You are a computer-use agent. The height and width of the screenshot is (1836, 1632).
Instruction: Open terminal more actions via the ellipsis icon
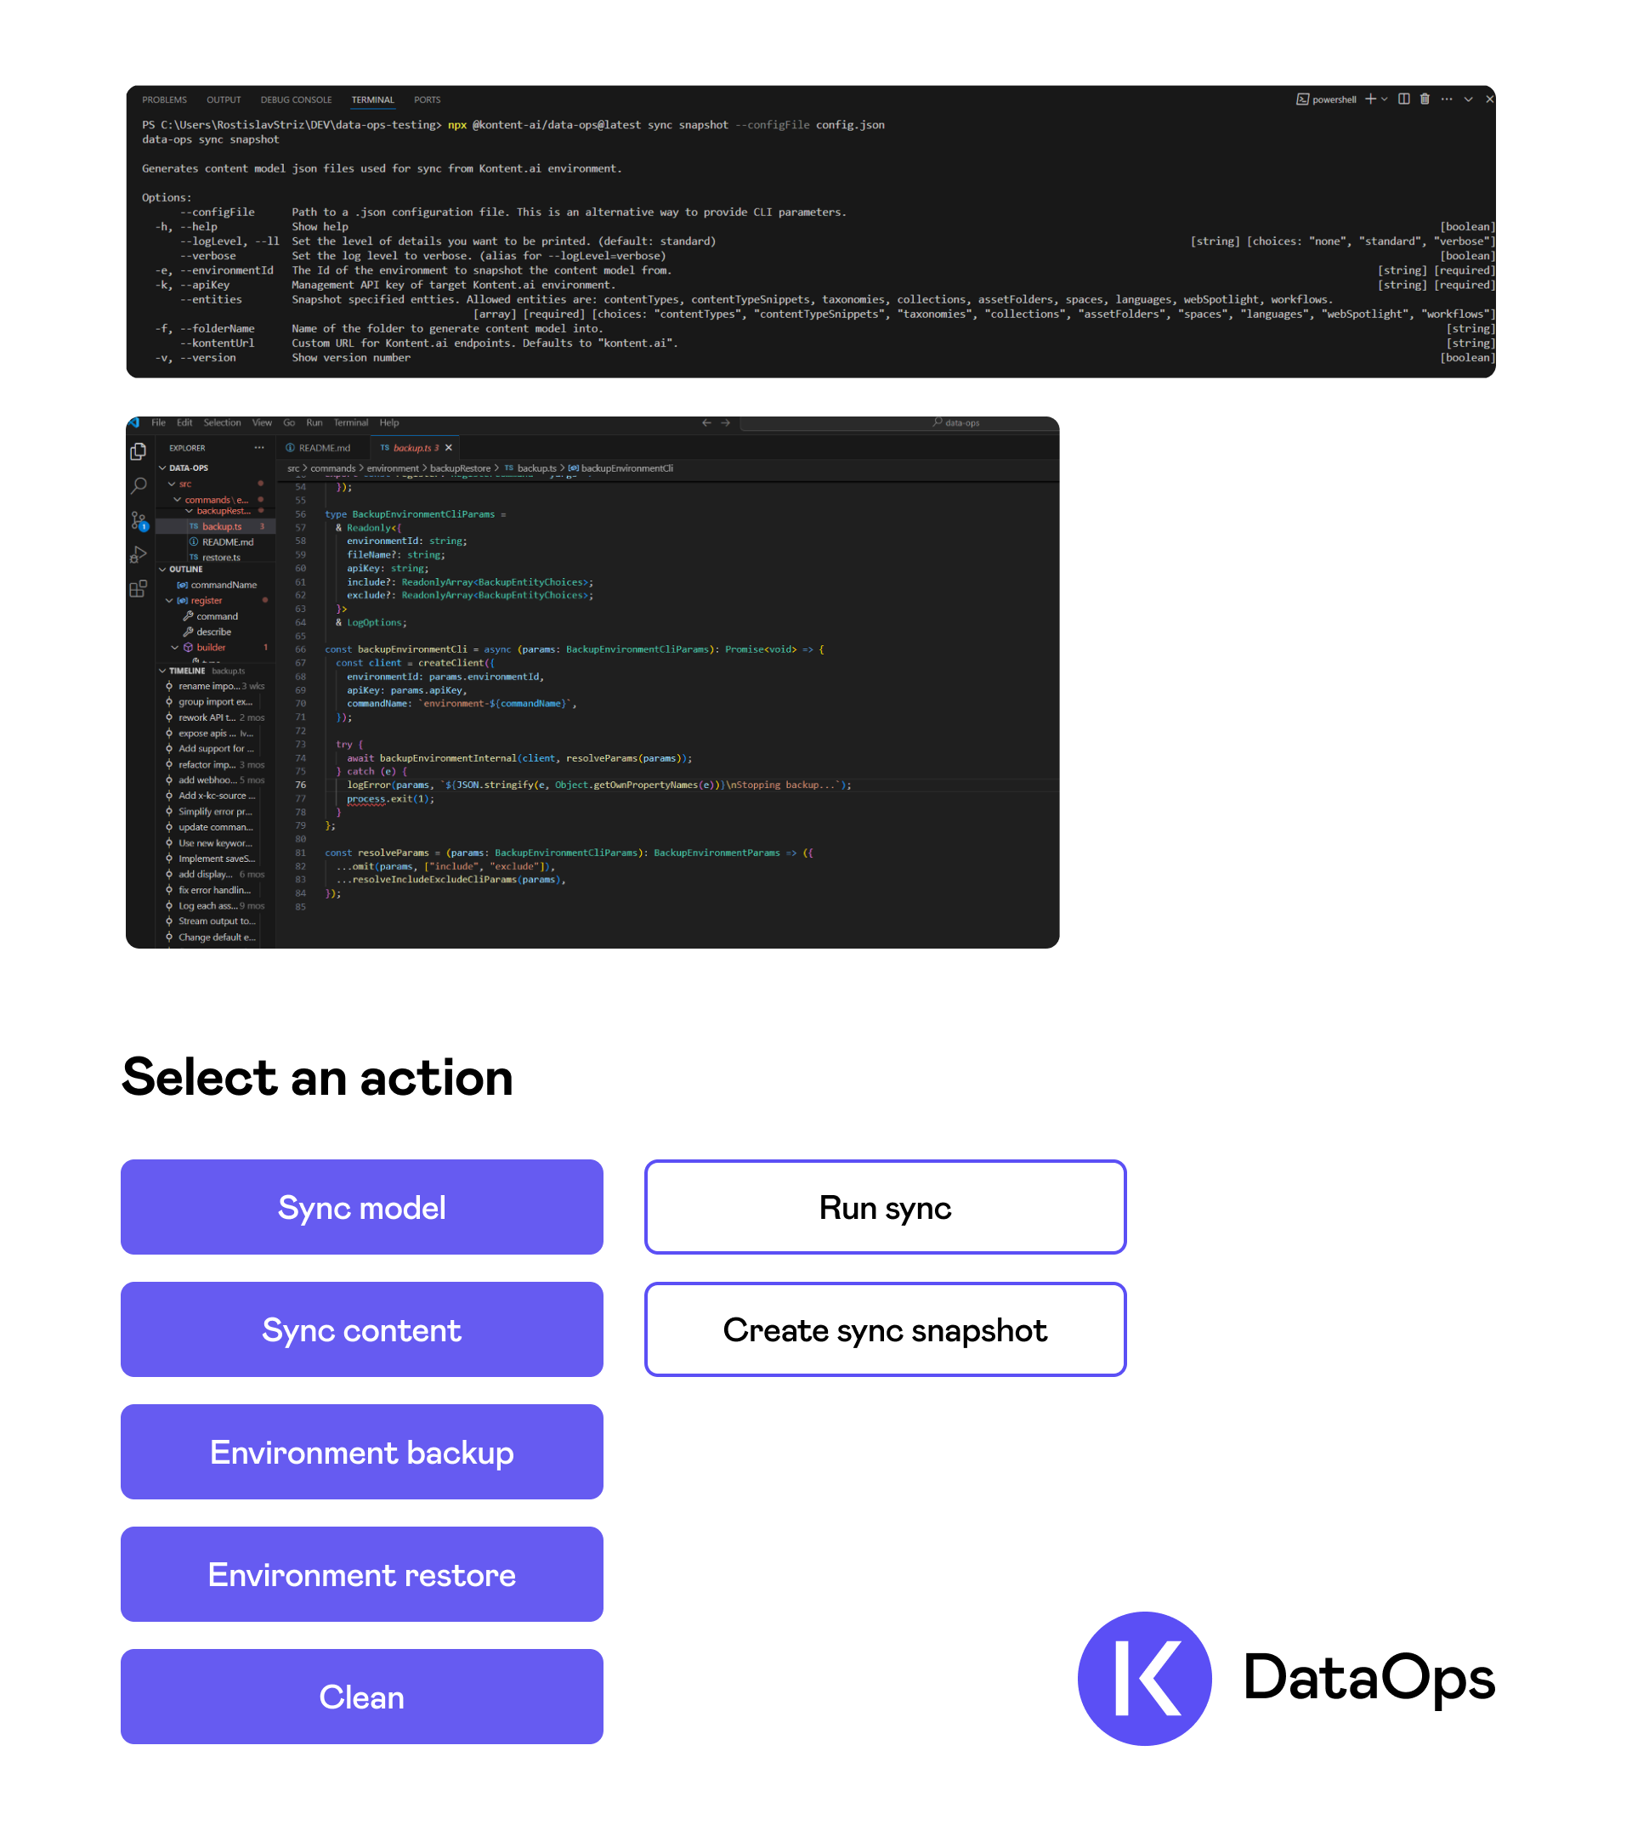pos(1448,99)
